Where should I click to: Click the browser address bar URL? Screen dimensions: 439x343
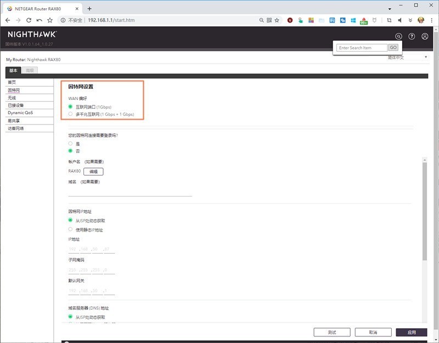pyautogui.click(x=111, y=20)
